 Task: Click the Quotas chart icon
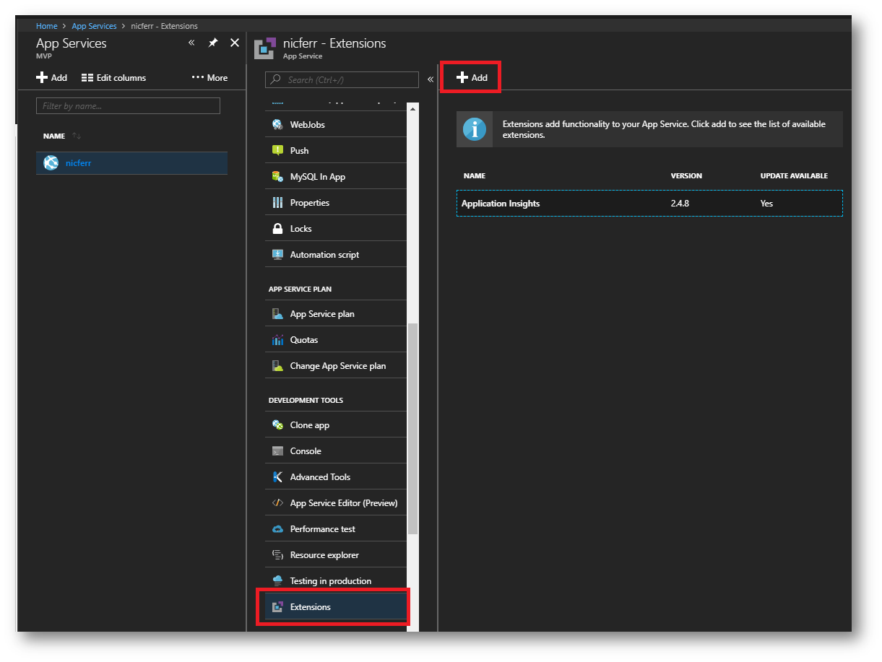click(x=277, y=340)
